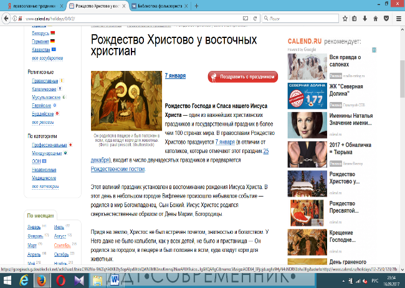
Task: Open Германия holidays link
Action: [40, 41]
